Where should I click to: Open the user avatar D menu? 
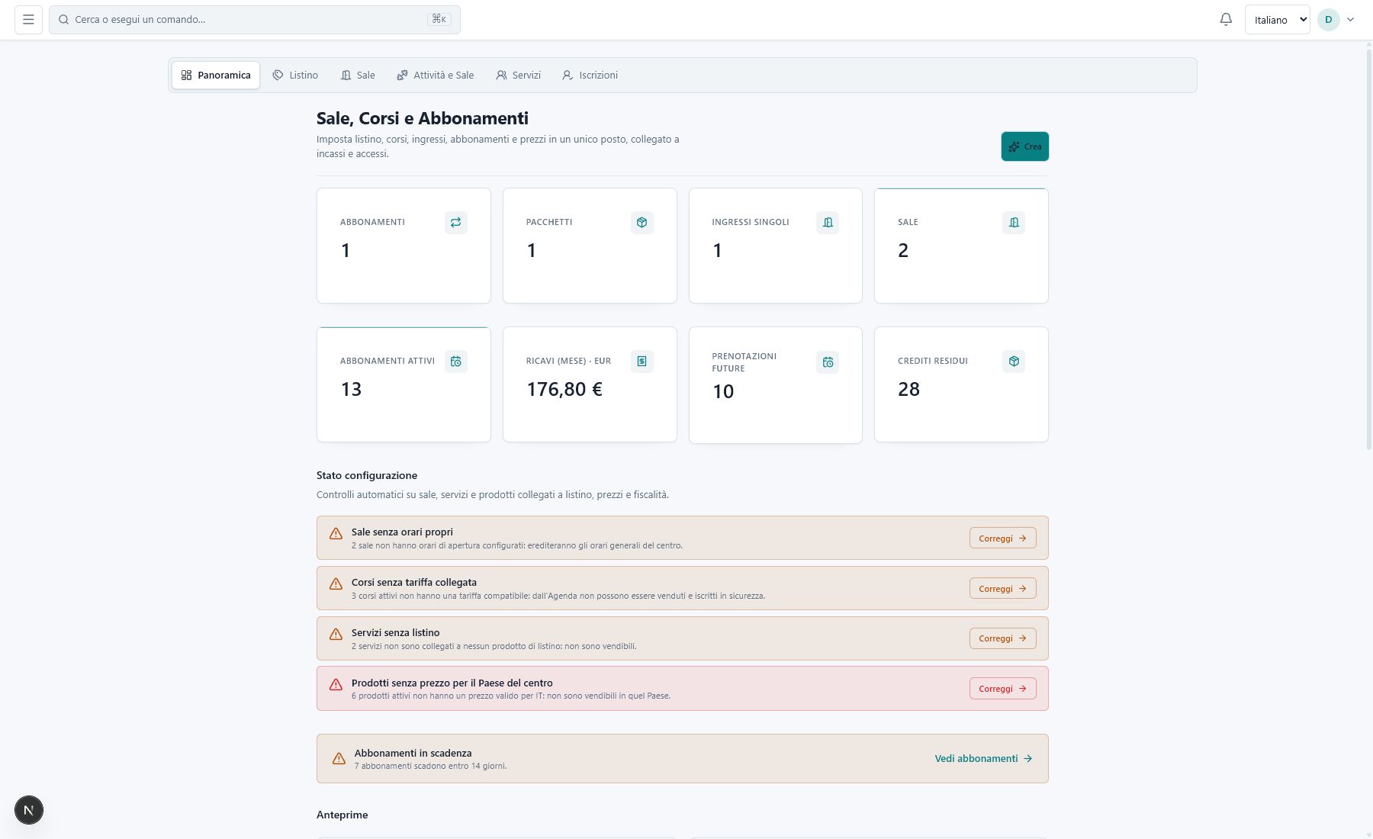click(1328, 20)
